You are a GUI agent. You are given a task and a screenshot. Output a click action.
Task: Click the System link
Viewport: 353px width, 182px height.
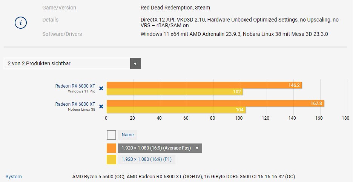14,177
